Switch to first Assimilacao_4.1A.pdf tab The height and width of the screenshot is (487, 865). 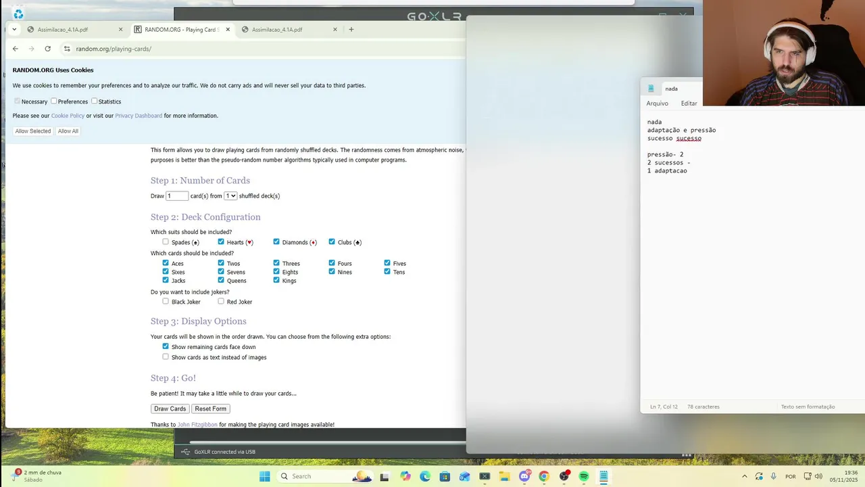[x=63, y=29]
